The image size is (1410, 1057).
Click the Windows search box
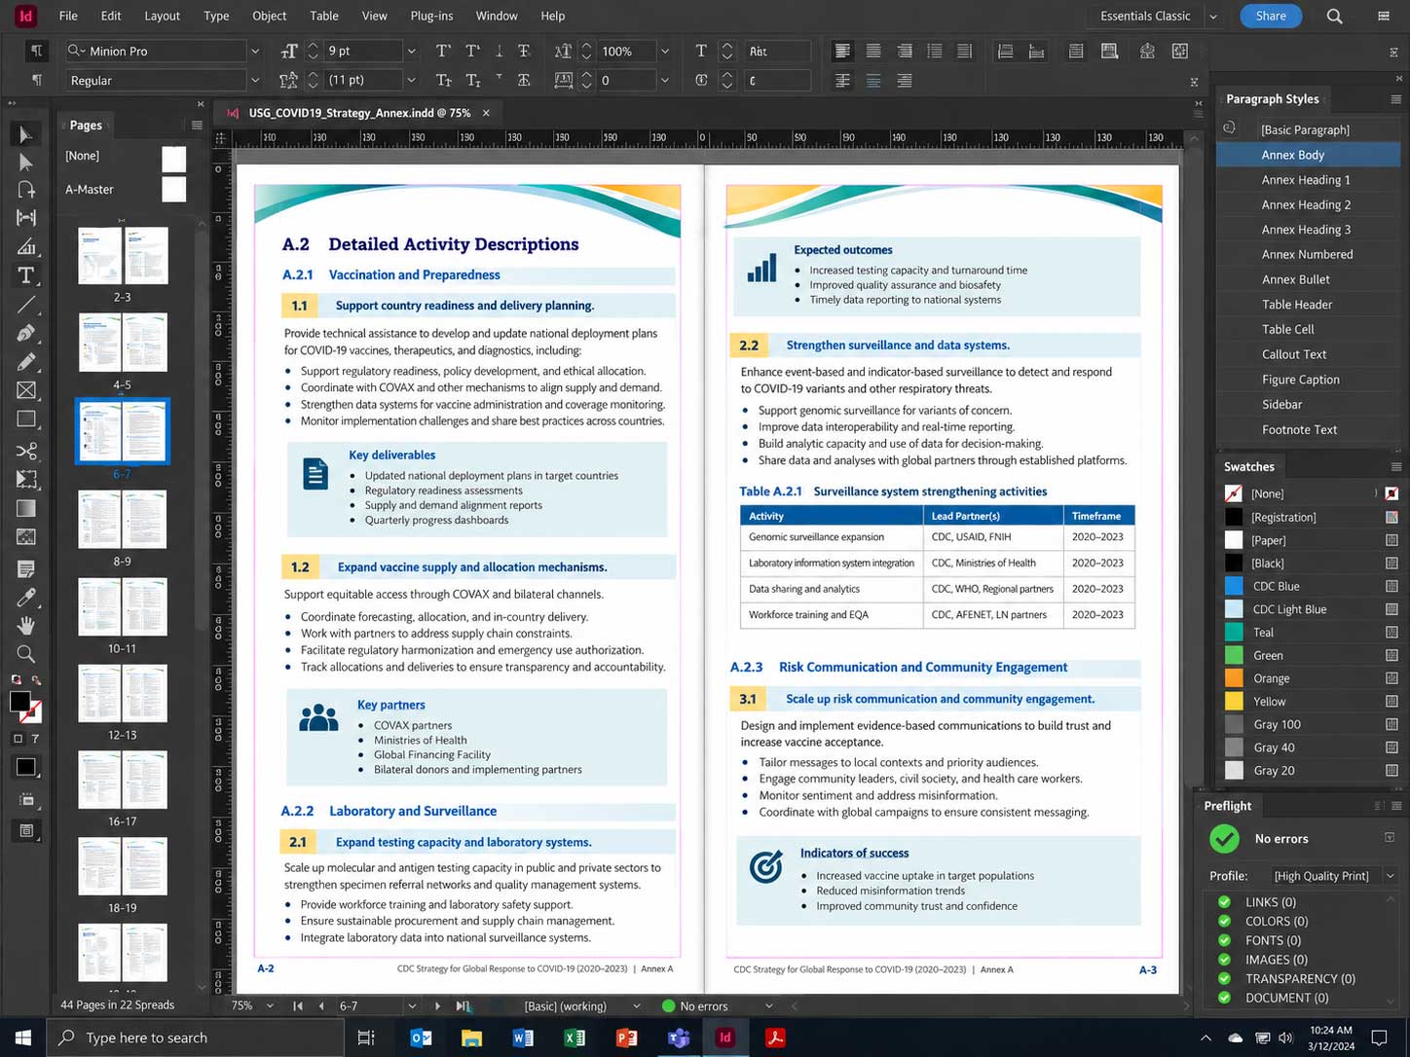195,1038
